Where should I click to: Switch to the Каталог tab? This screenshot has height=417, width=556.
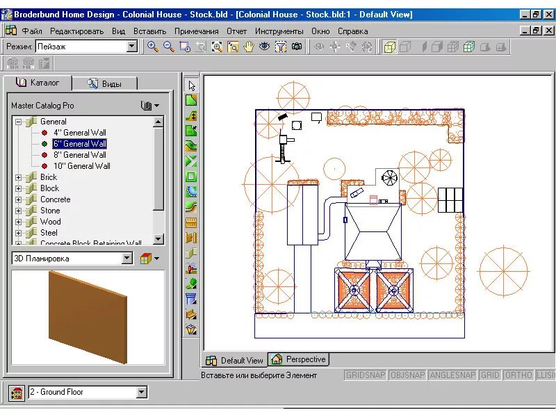38,83
